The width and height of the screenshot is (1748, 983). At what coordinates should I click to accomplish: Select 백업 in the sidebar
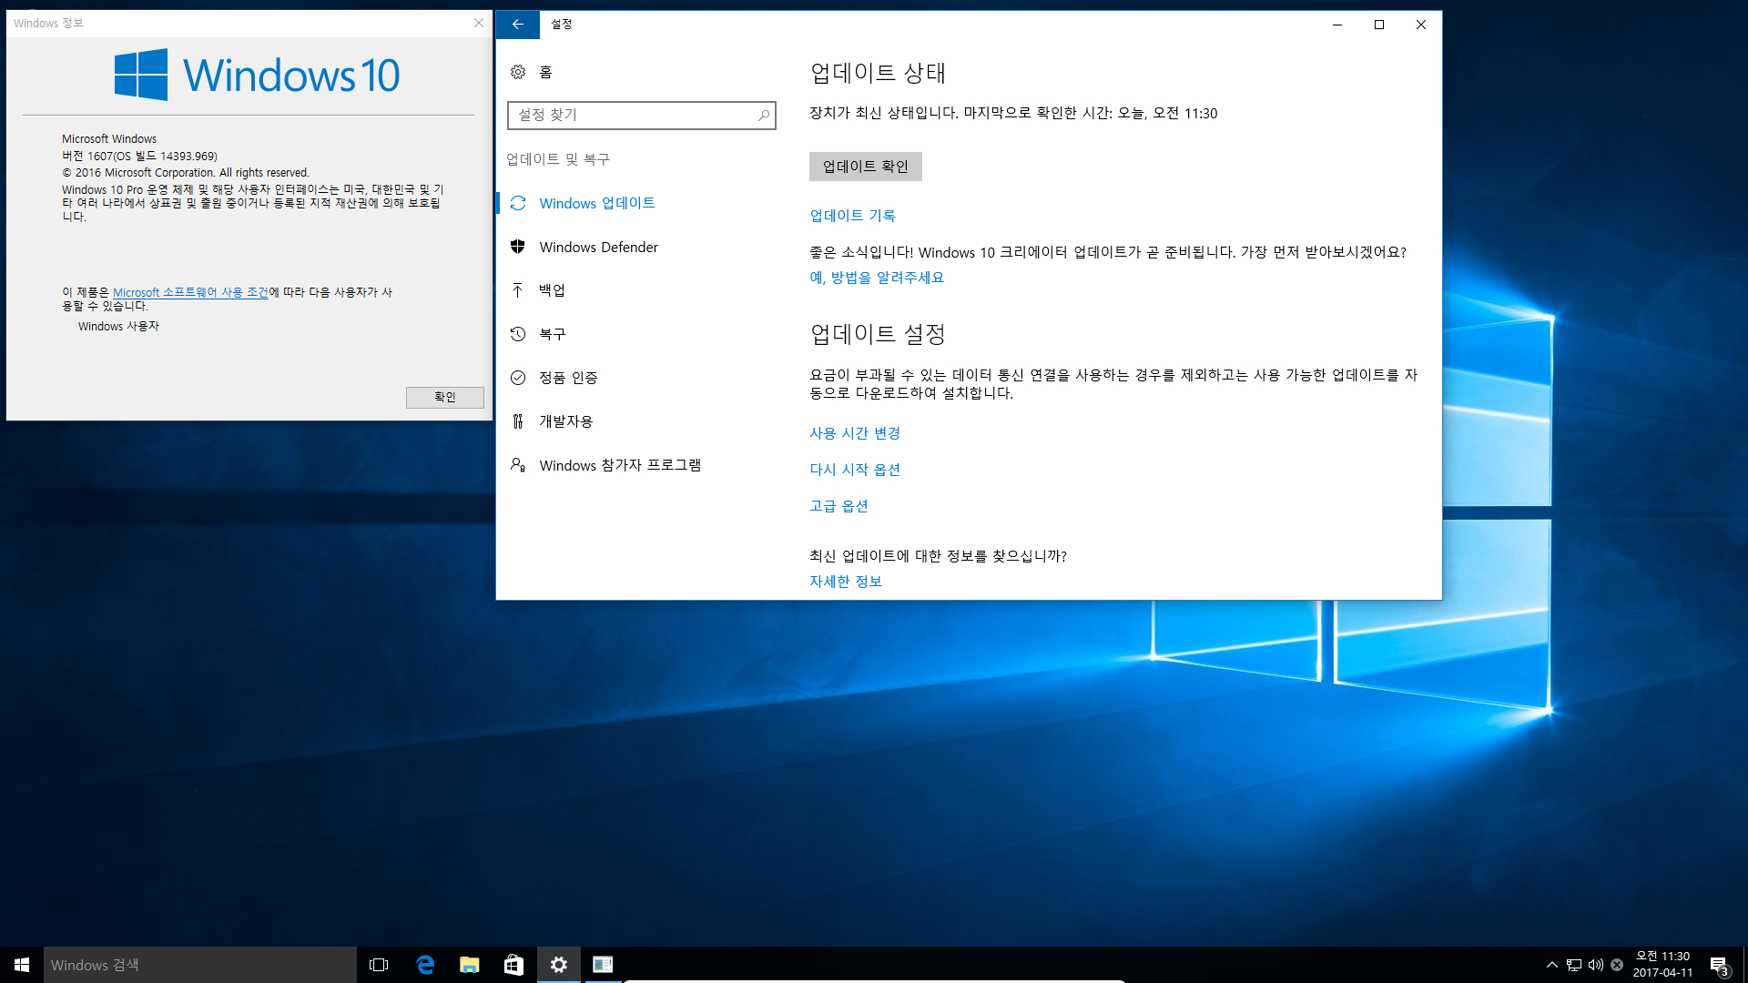552,289
